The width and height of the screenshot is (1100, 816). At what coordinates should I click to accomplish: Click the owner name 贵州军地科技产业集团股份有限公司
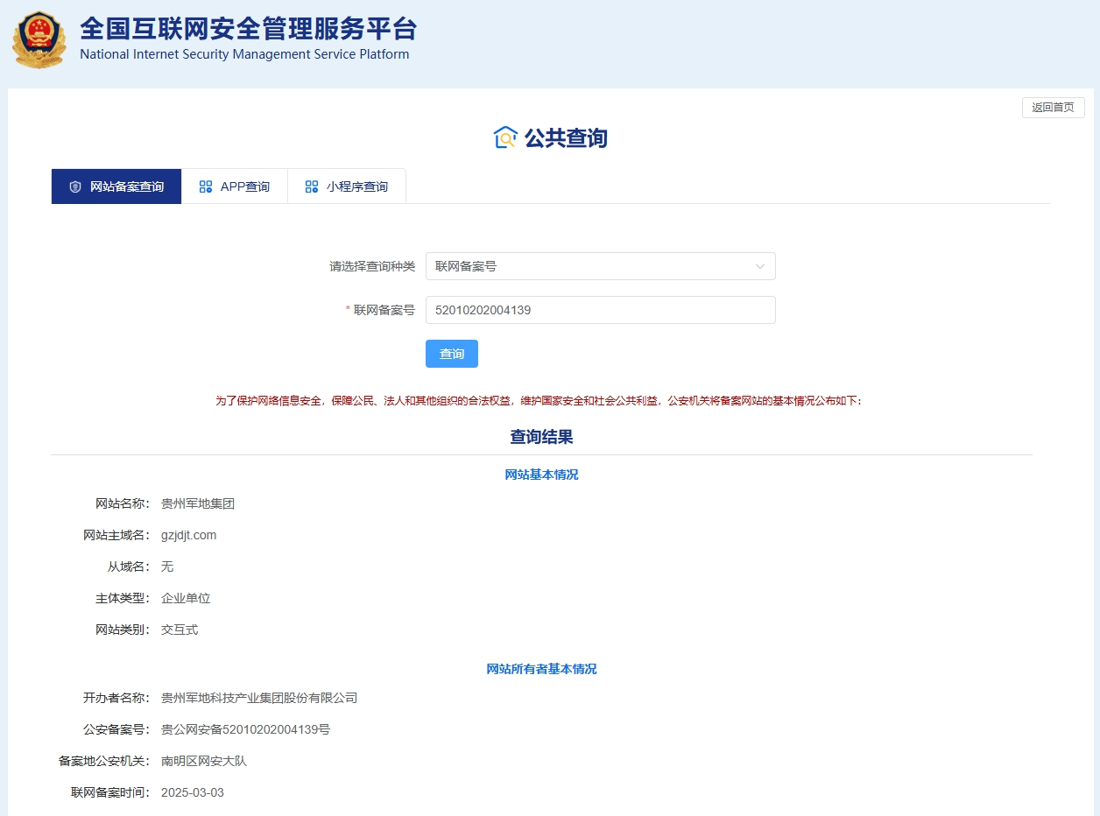coord(259,698)
